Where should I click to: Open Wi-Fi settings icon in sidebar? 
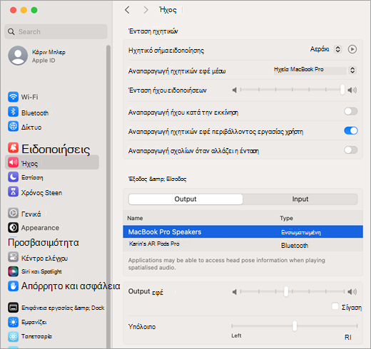tap(13, 97)
